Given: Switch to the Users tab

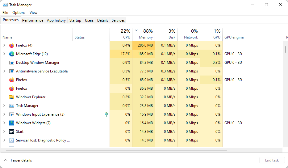Looking at the screenshot, I should tap(89, 20).
